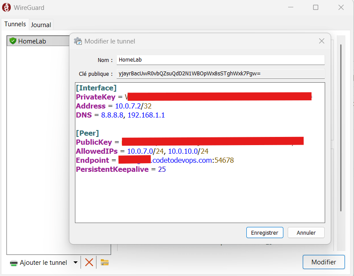Screen dimensions: 354x276
Task: Click the Ajouter le tunnel button
Action: [x=39, y=262]
